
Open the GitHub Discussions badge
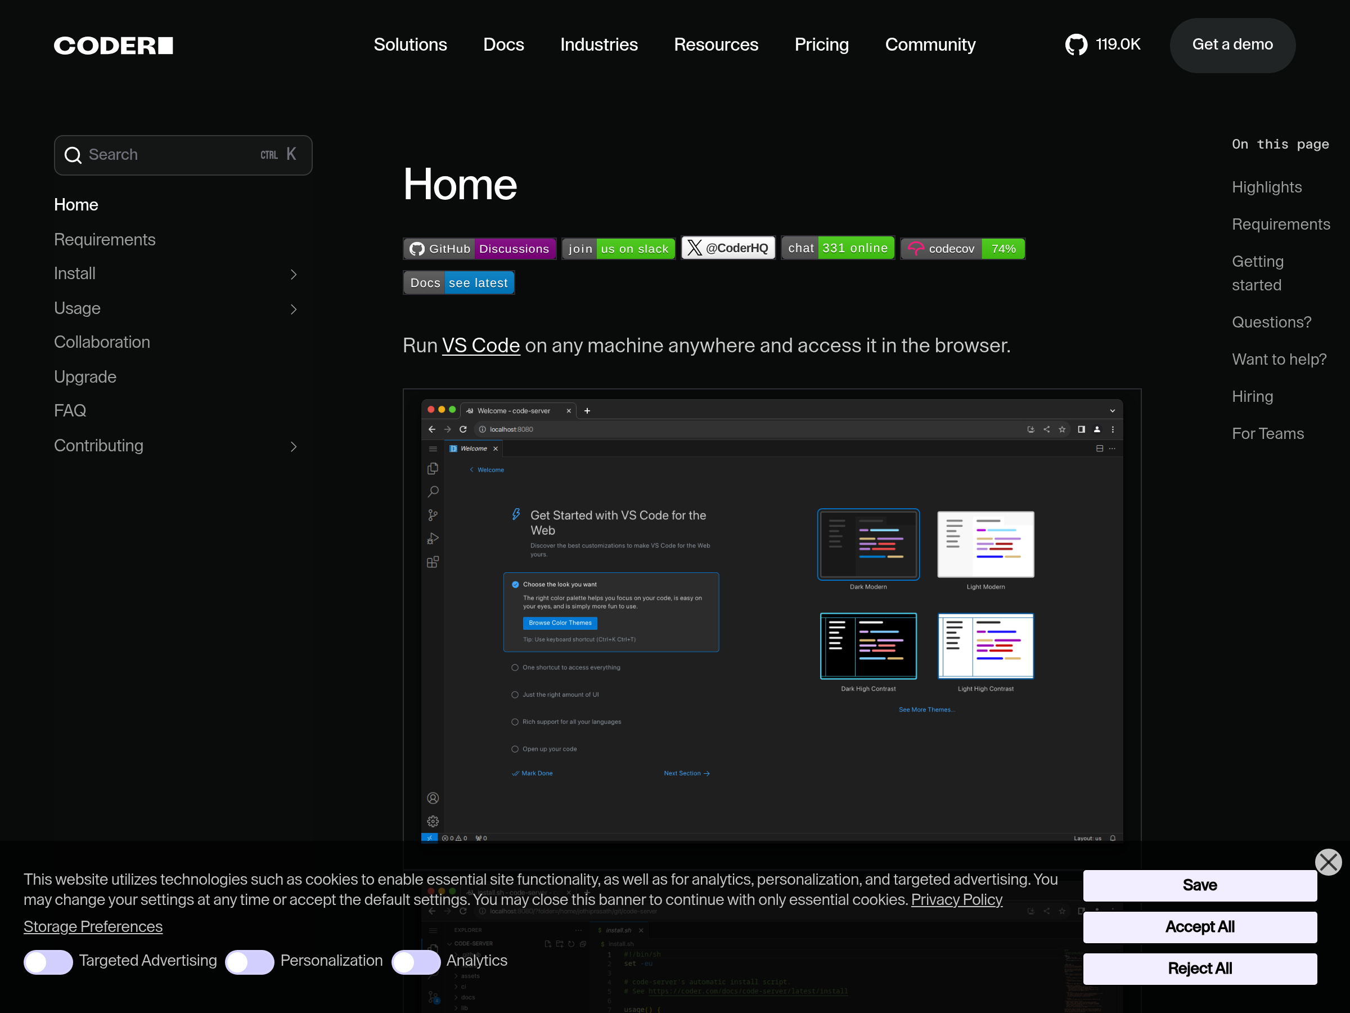(479, 249)
